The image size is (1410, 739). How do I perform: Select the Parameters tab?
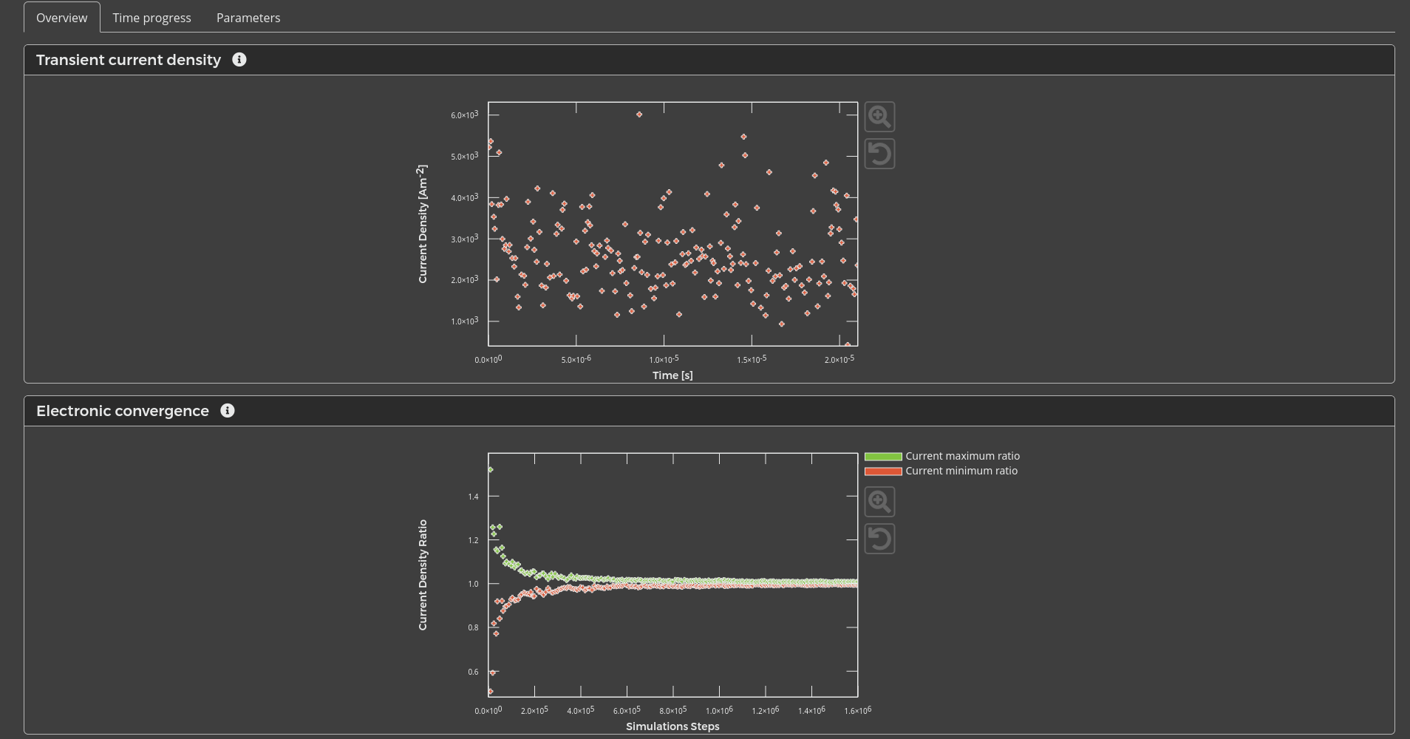[x=248, y=18]
